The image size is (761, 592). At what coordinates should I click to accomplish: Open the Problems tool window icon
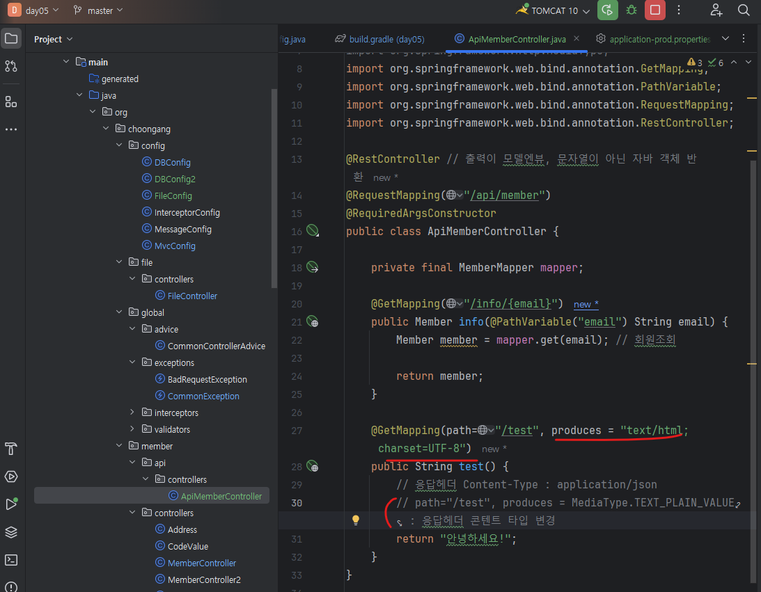[11, 586]
